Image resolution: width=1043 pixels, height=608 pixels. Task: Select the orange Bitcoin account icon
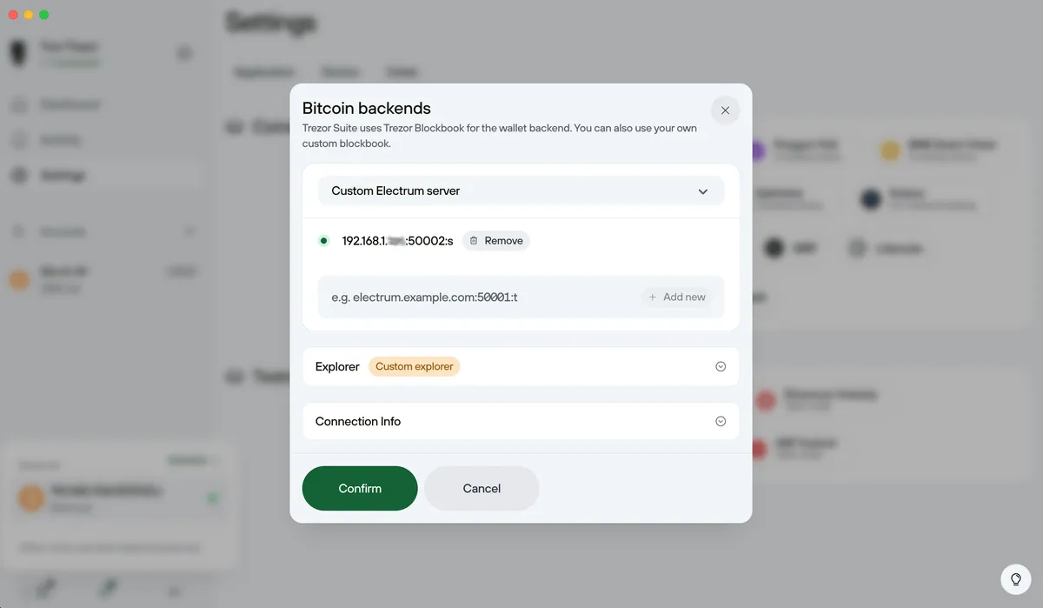point(19,279)
